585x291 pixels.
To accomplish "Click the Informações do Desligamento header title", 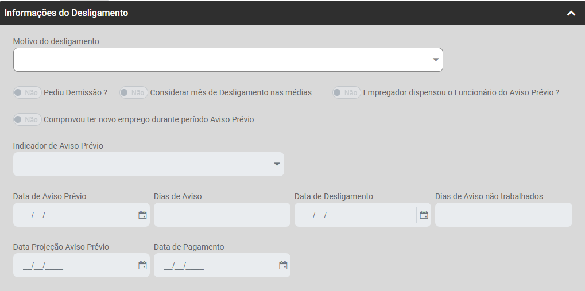I will click(x=66, y=13).
